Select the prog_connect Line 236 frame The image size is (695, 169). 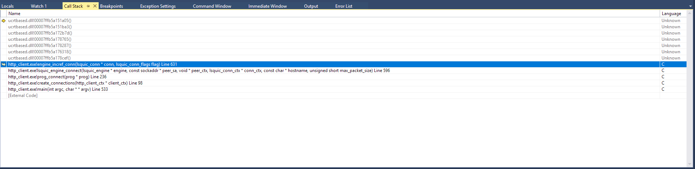click(57, 77)
